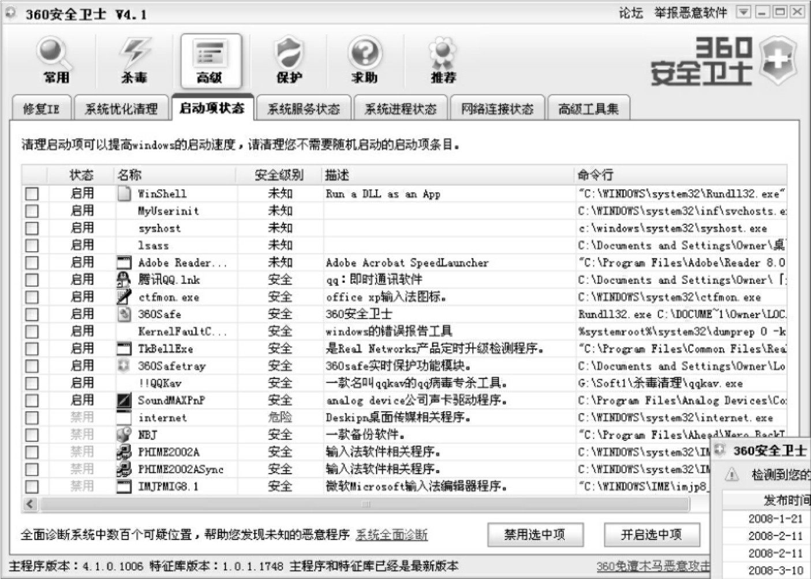Switch to the 系统进程状态 tab

401,109
